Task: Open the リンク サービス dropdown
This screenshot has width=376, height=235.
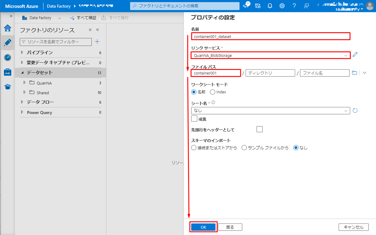Action: [x=270, y=55]
